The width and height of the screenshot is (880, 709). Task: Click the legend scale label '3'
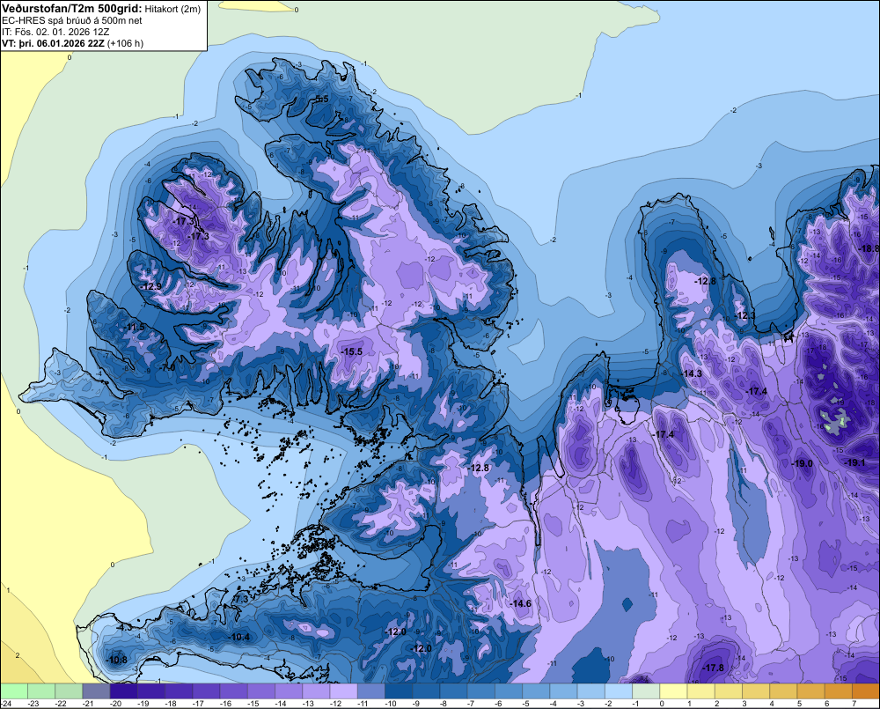click(744, 704)
